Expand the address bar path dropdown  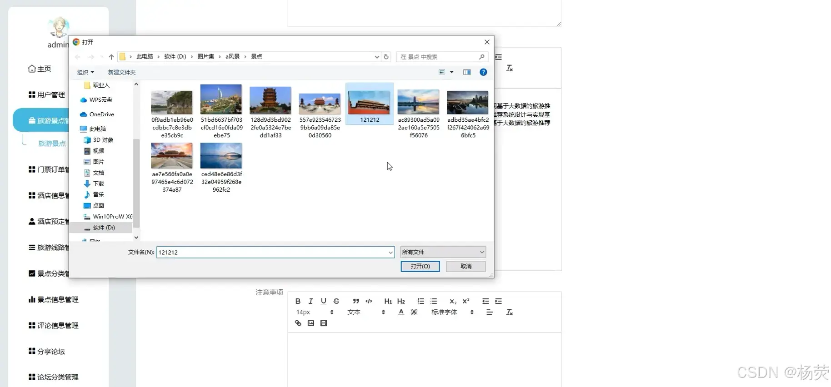coord(377,57)
